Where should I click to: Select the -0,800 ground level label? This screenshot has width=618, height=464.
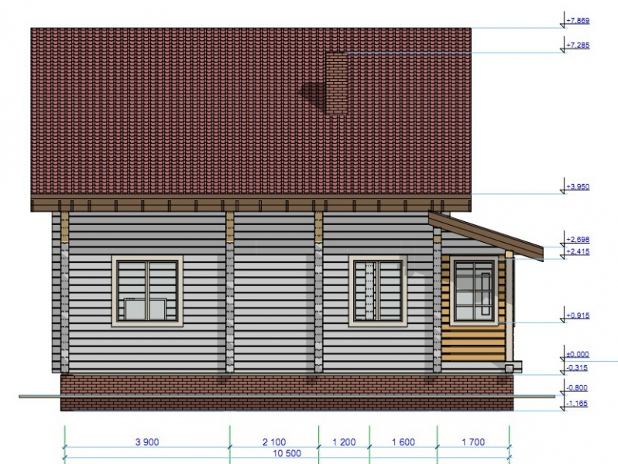[577, 387]
